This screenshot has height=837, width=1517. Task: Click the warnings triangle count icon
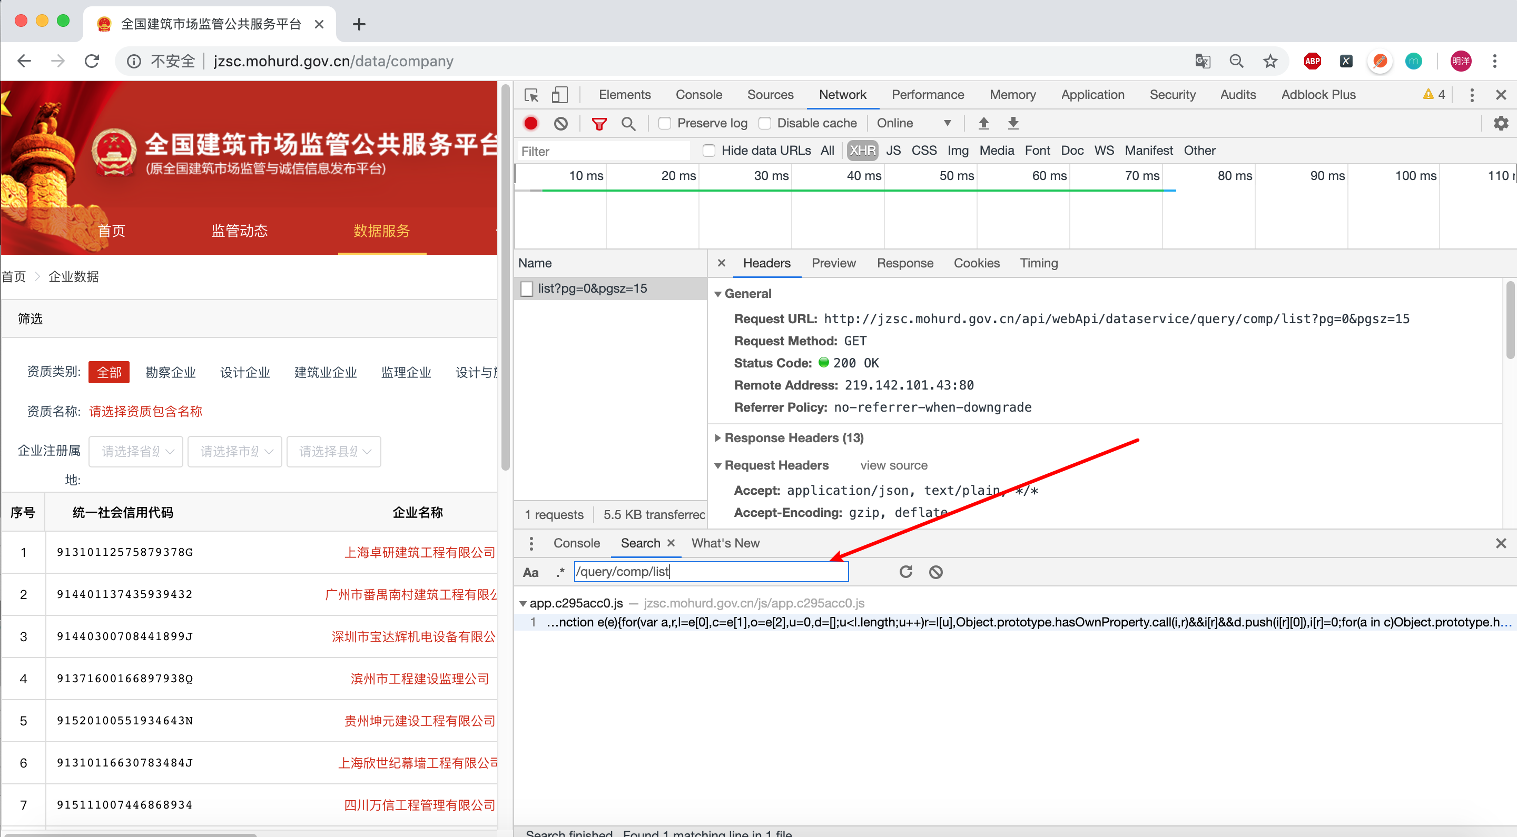pyautogui.click(x=1434, y=95)
